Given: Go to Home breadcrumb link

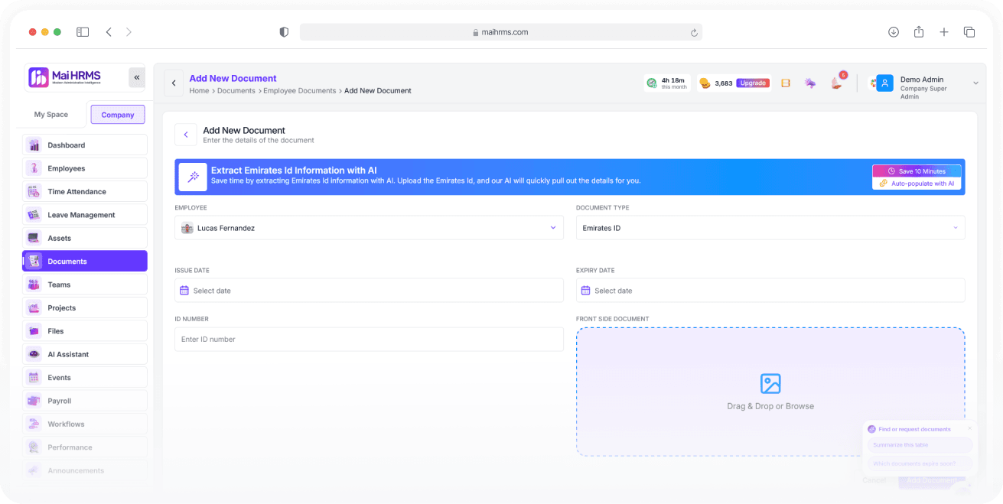Looking at the screenshot, I should pos(199,91).
